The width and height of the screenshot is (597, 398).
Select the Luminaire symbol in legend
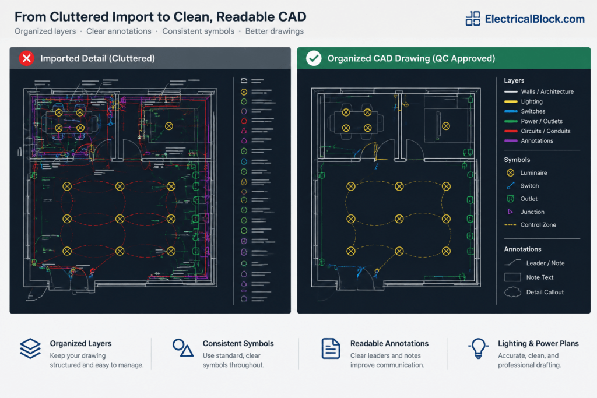(511, 172)
